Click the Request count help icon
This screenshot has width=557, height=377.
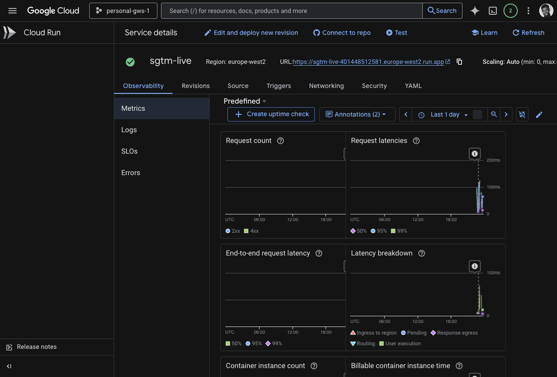281,140
